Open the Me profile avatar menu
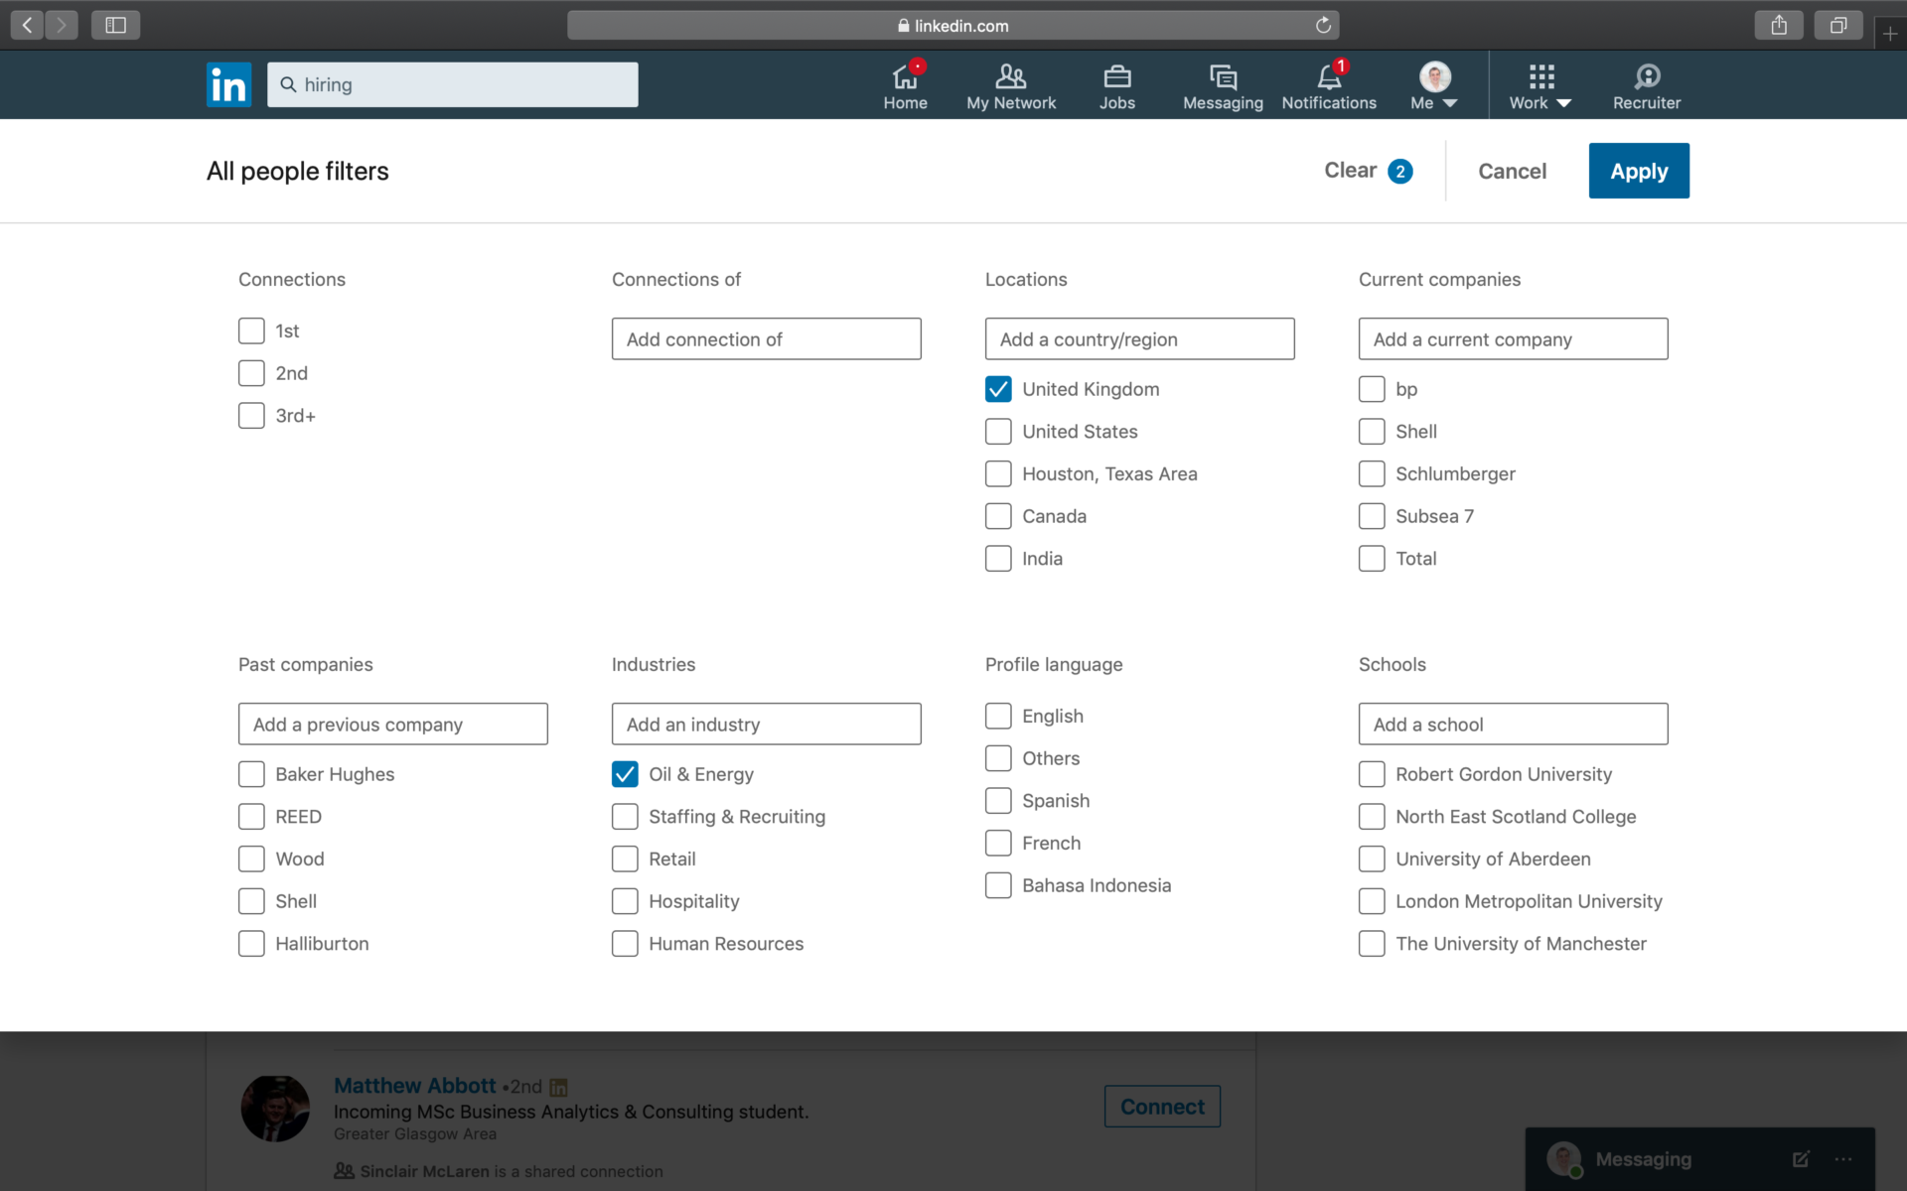 [1434, 86]
